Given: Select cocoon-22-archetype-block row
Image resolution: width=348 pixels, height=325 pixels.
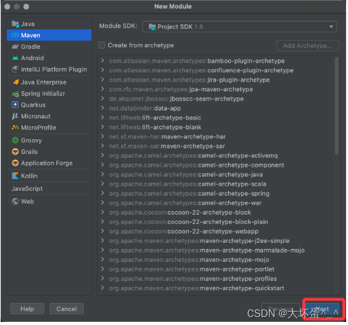Looking at the screenshot, I should (216, 212).
